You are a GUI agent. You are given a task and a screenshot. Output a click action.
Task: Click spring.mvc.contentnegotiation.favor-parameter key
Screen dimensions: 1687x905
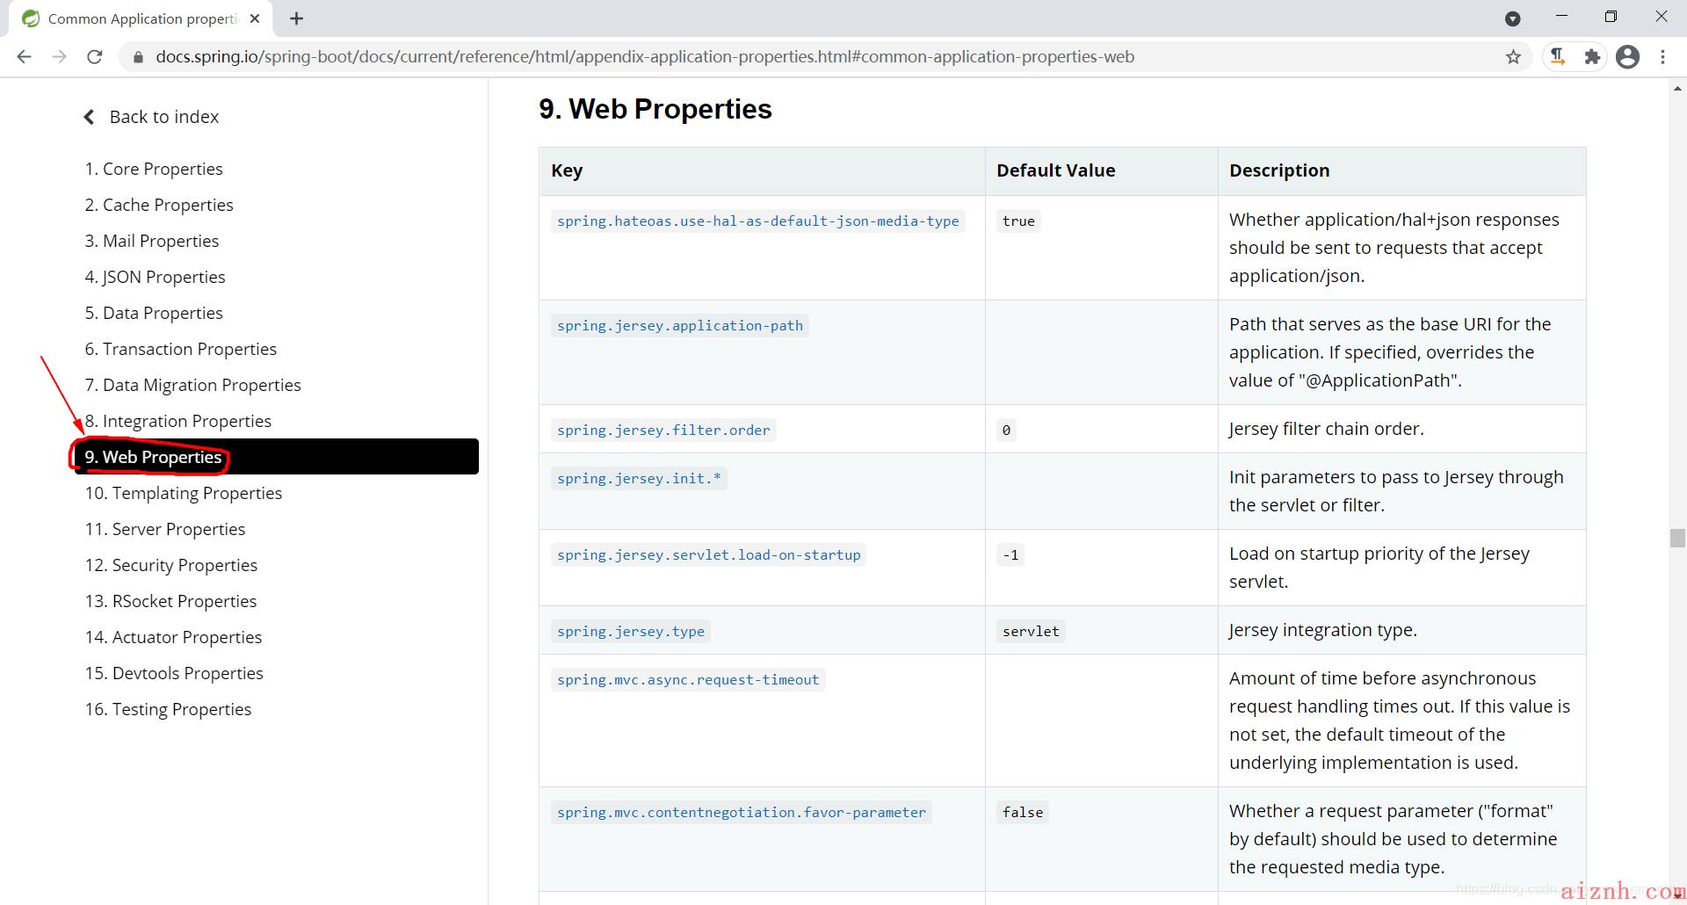pyautogui.click(x=742, y=813)
